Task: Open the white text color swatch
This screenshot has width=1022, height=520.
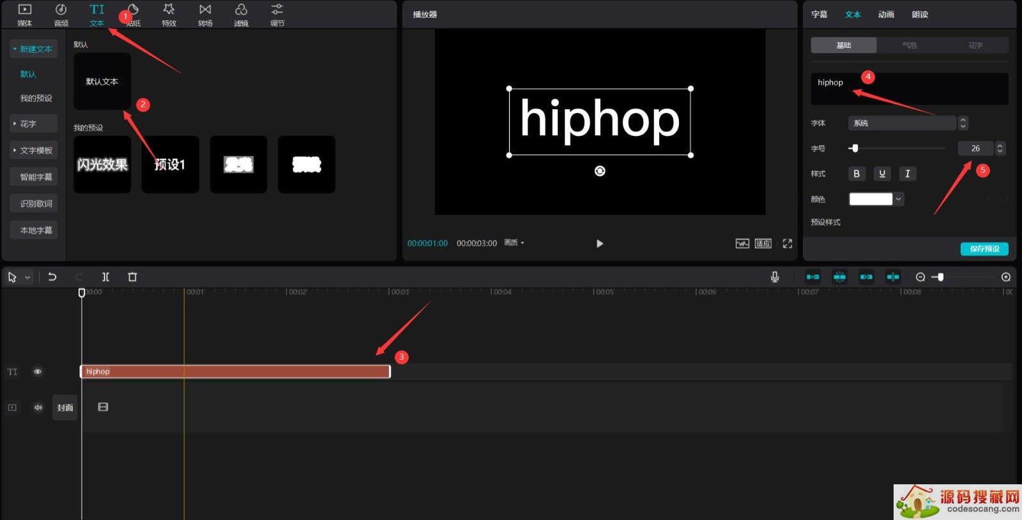Action: point(870,199)
